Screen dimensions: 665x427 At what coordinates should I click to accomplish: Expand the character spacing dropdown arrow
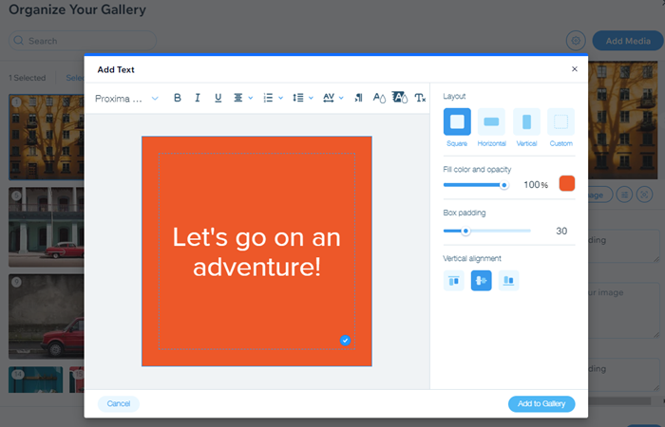click(x=341, y=99)
